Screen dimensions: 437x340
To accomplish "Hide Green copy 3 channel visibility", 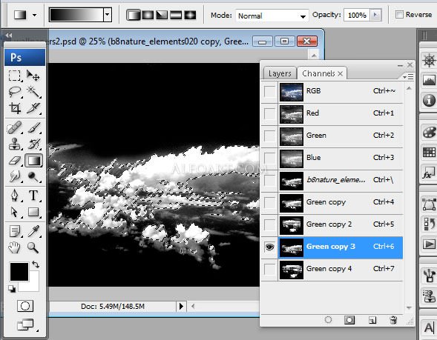I will pos(269,247).
